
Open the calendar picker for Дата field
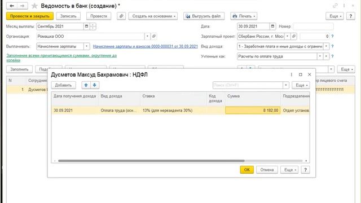tap(272, 27)
